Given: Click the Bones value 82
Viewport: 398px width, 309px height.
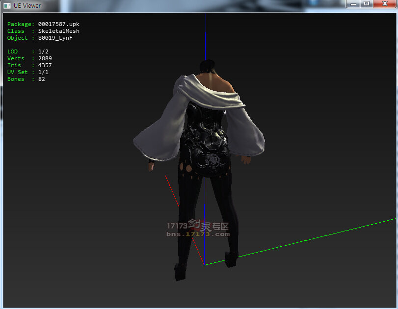Looking at the screenshot, I should pyautogui.click(x=41, y=79).
